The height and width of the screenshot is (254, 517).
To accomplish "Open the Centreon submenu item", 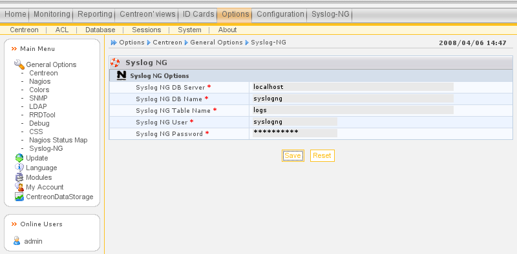I will coord(24,30).
